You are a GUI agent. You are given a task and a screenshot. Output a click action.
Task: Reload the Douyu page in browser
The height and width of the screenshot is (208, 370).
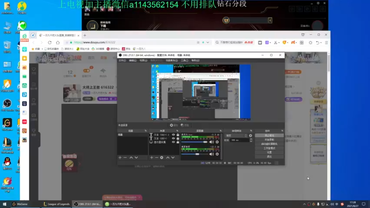tap(49, 43)
